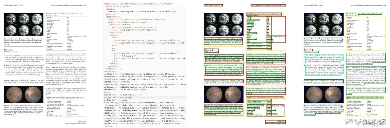
Task: Click the red-boxed 'Cases Journal 2009' header
Action: click(x=213, y=5)
